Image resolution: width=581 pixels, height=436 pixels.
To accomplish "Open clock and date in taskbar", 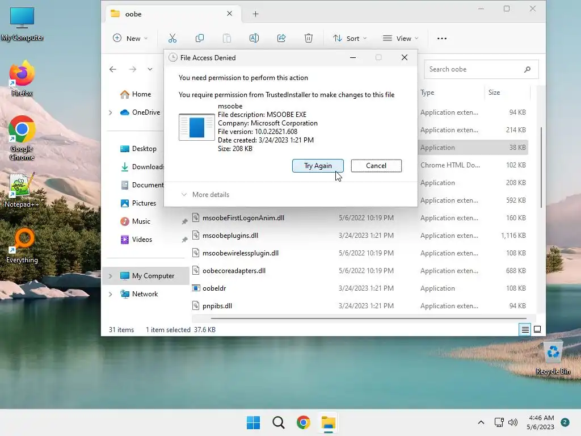I will click(540, 422).
